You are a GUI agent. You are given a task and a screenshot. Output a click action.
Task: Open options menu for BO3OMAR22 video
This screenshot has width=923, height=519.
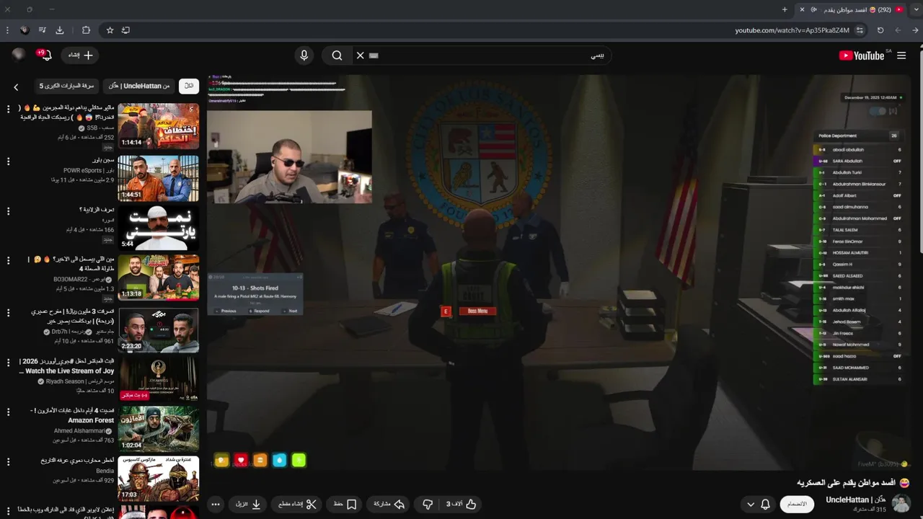[x=9, y=260]
